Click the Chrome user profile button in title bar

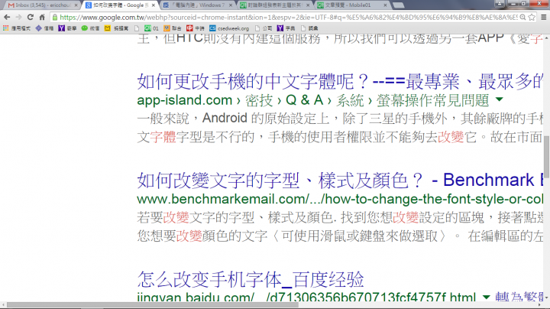click(x=500, y=4)
